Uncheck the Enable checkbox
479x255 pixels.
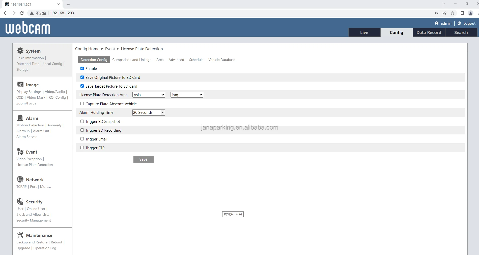[x=82, y=68]
